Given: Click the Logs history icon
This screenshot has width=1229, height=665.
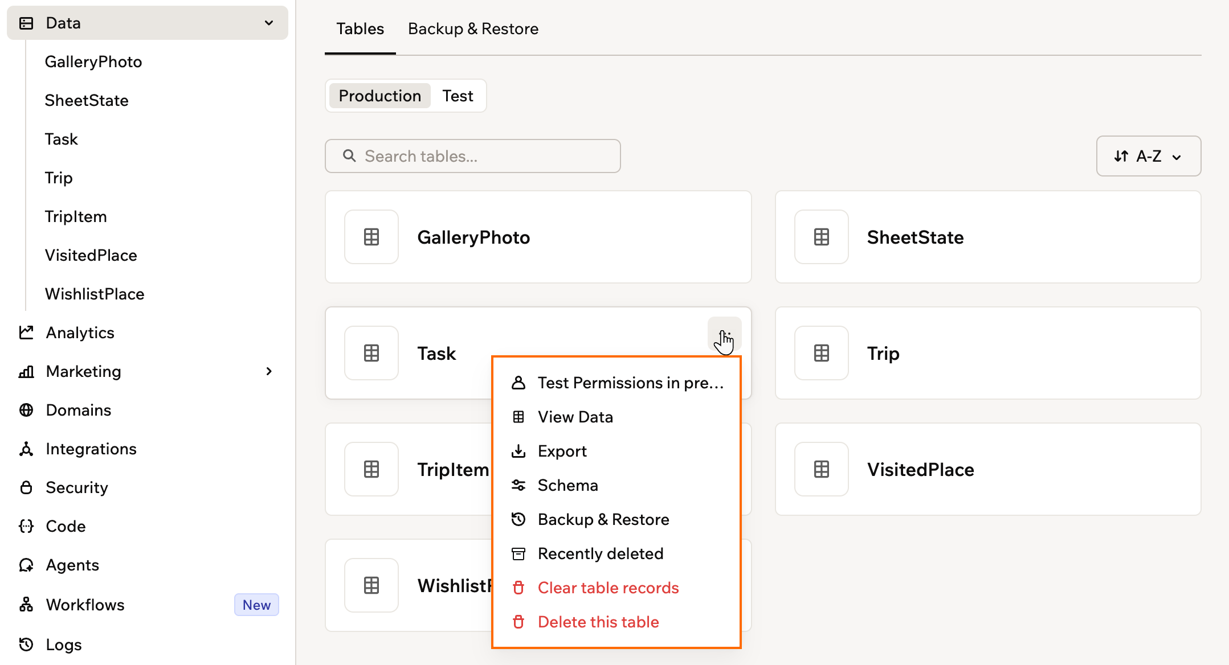Looking at the screenshot, I should pos(26,645).
